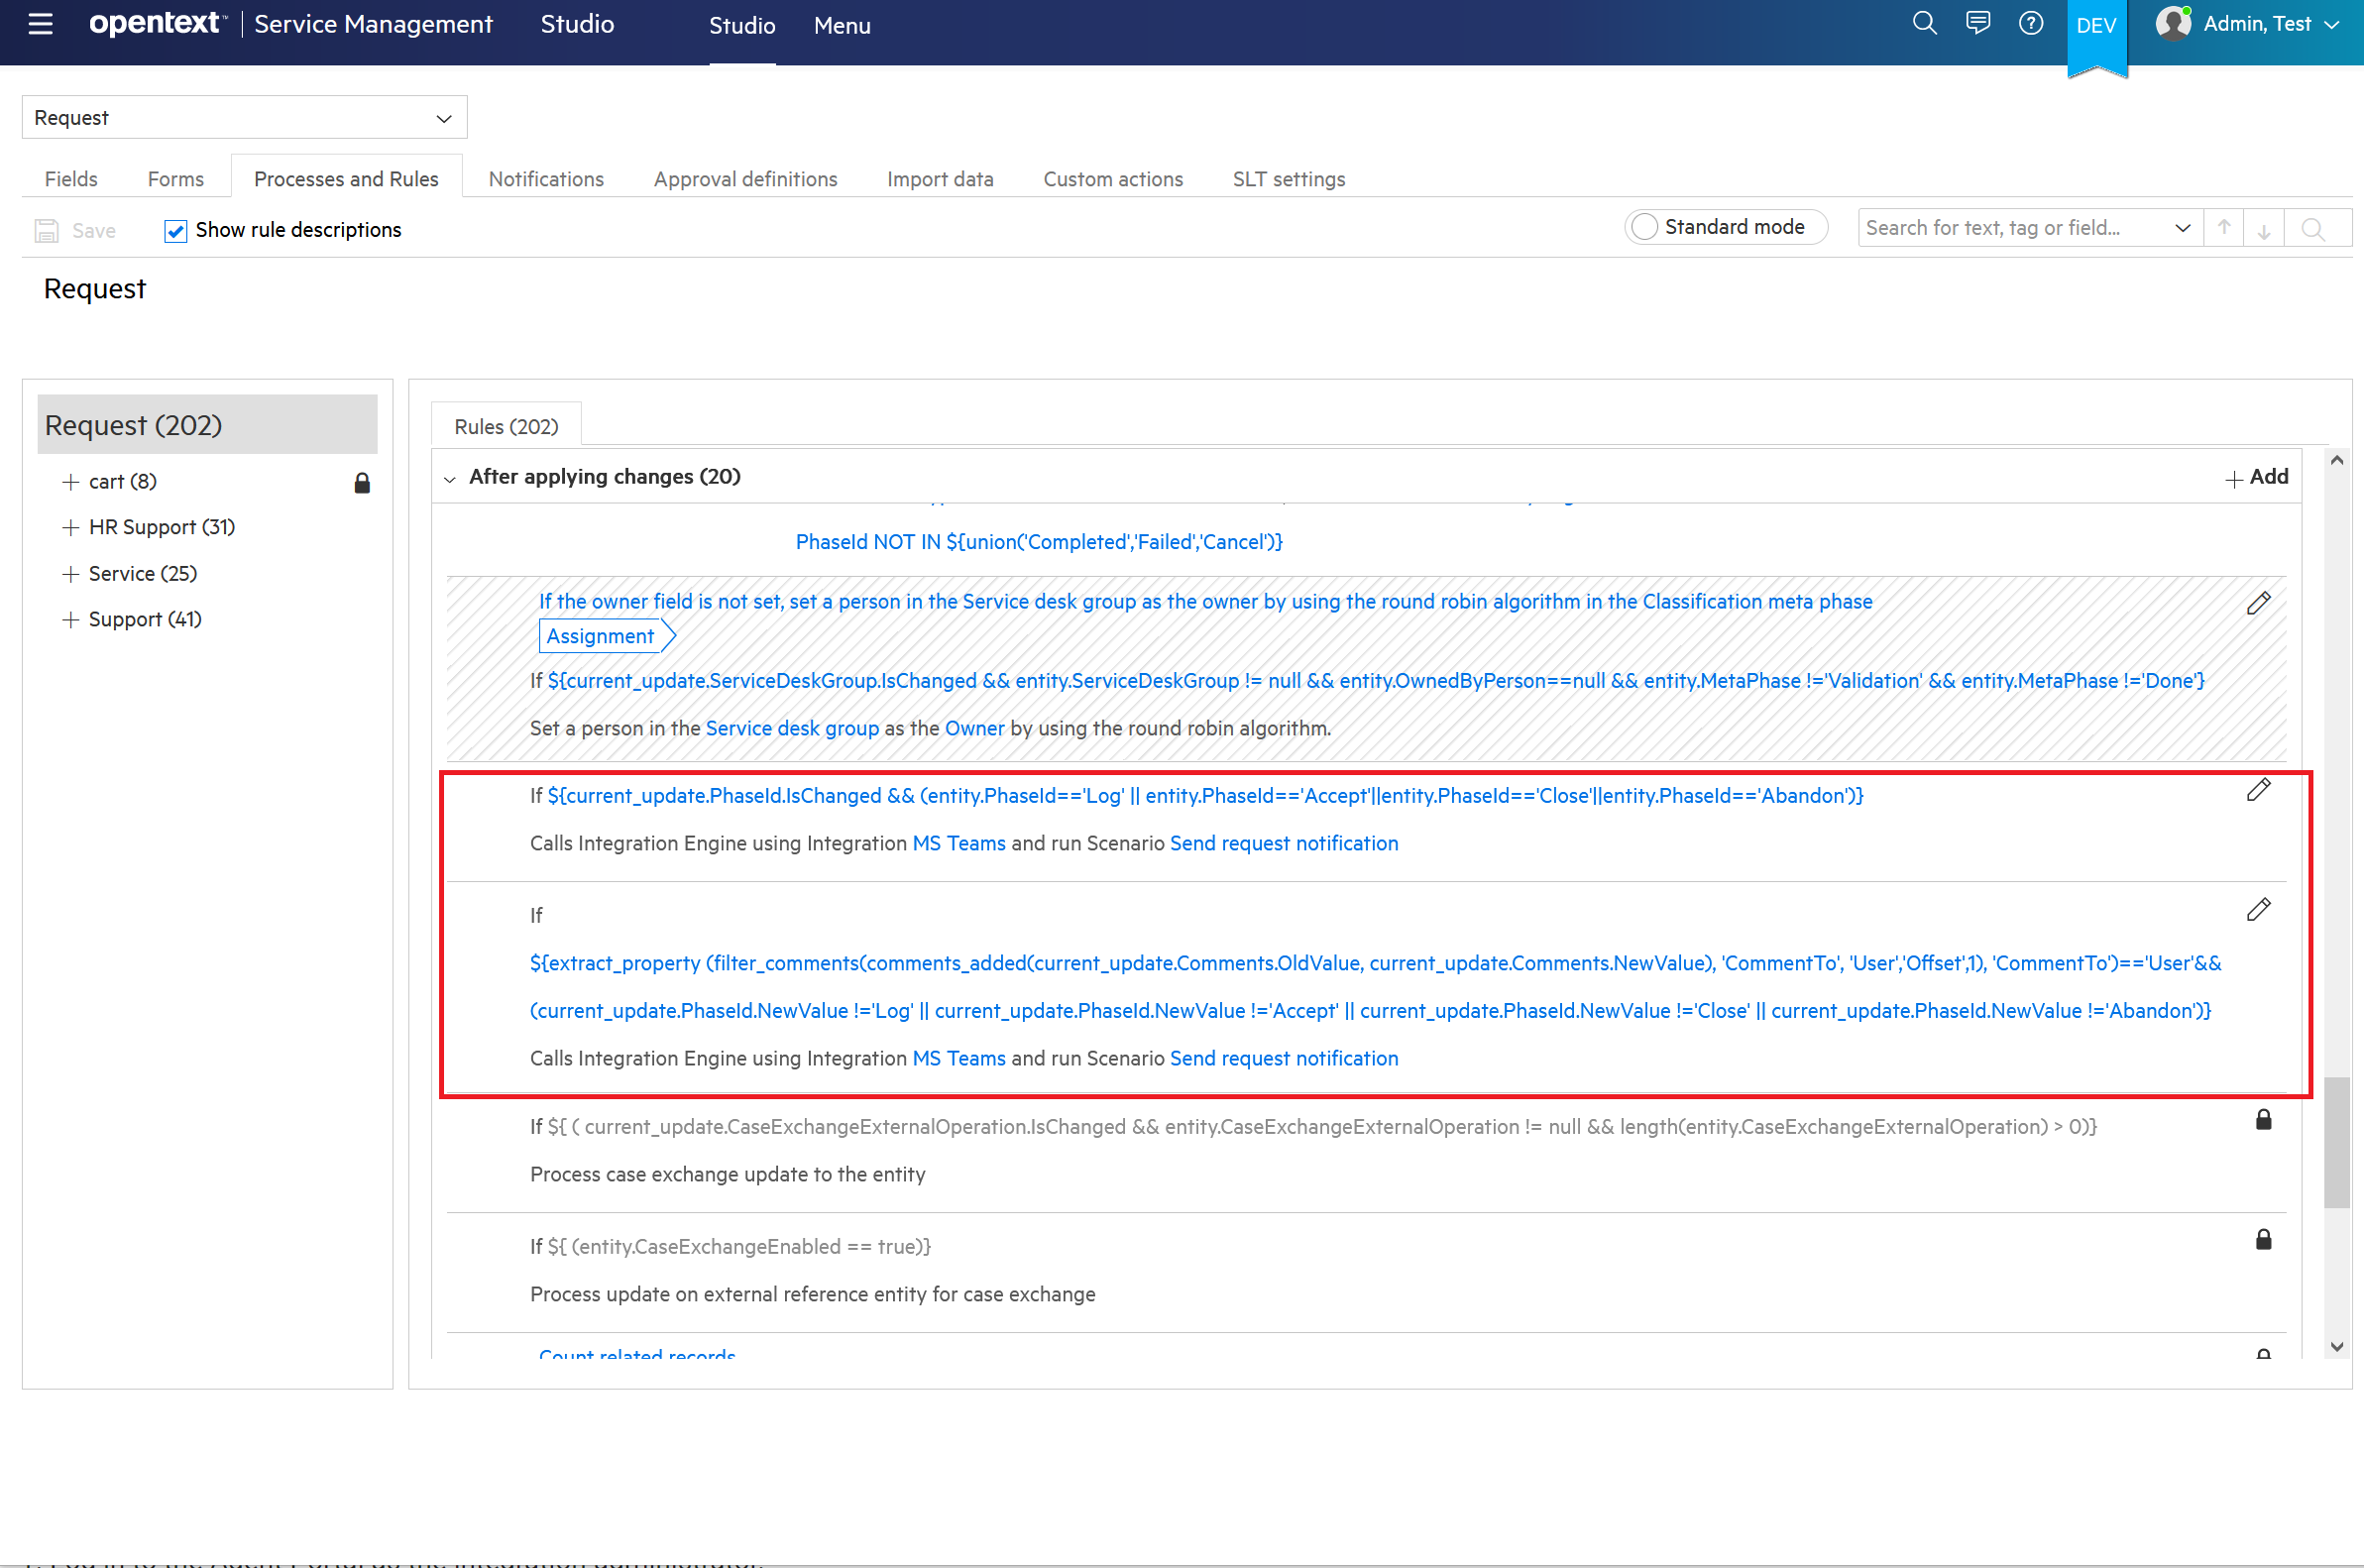Collapse the After applying changes section

click(x=451, y=478)
